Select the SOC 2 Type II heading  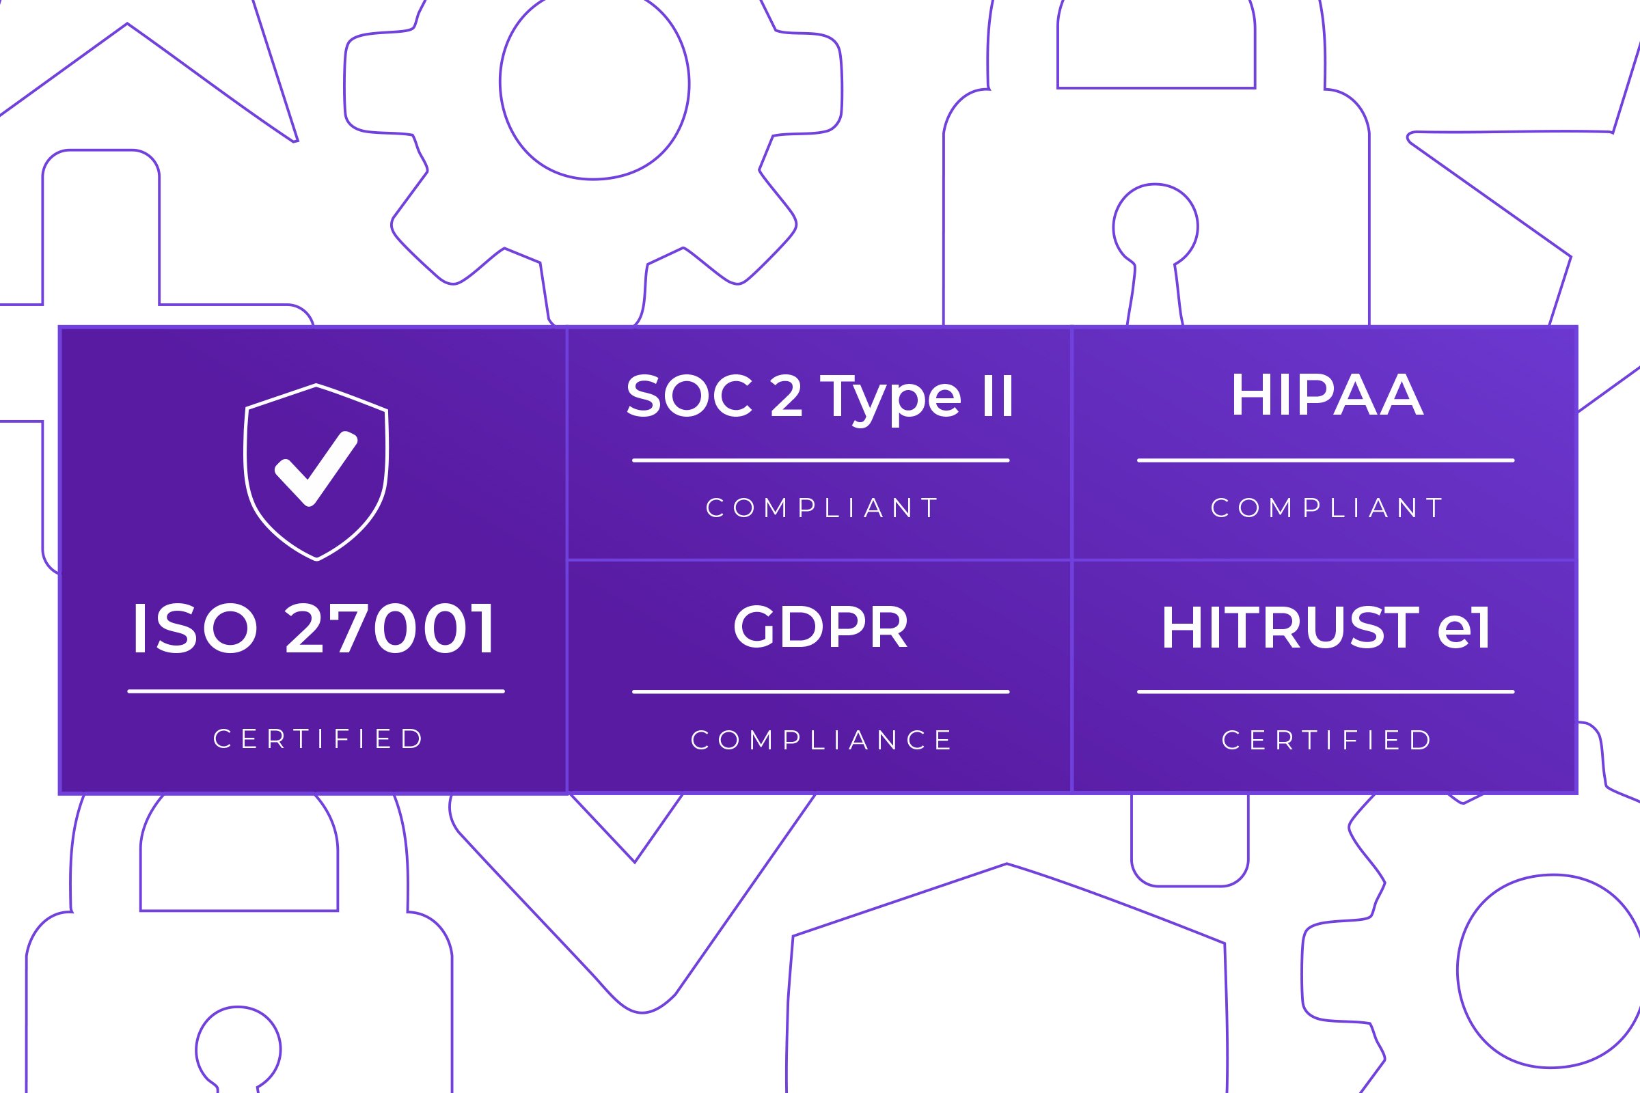820,397
